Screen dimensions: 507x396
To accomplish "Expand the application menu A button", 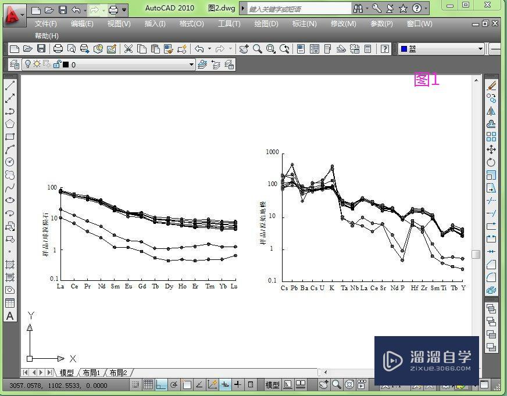I will click(13, 16).
